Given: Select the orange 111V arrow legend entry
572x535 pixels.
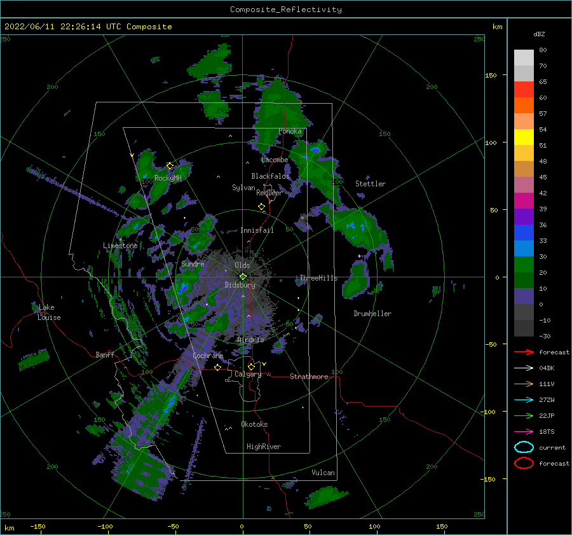Looking at the screenshot, I should tap(524, 384).
